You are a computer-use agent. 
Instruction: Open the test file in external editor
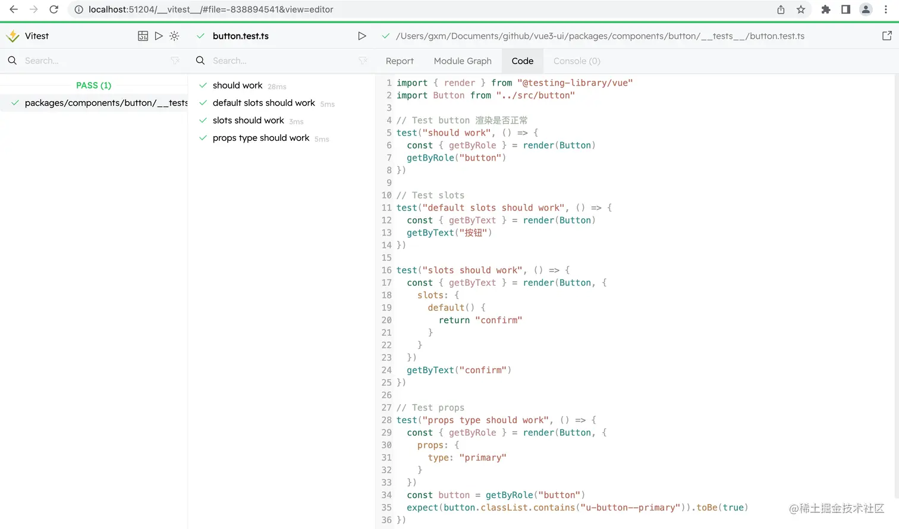[x=887, y=36]
